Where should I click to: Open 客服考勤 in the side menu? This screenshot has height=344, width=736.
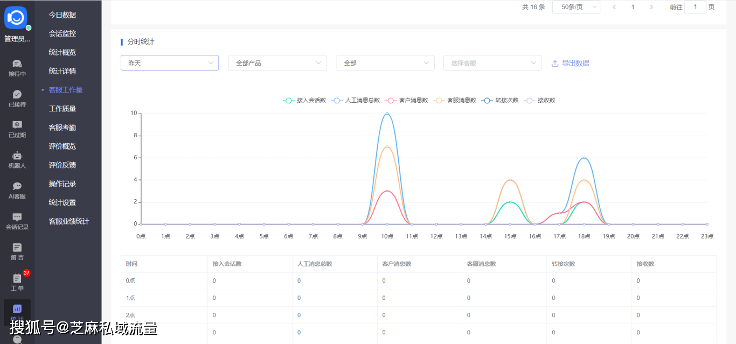click(63, 128)
